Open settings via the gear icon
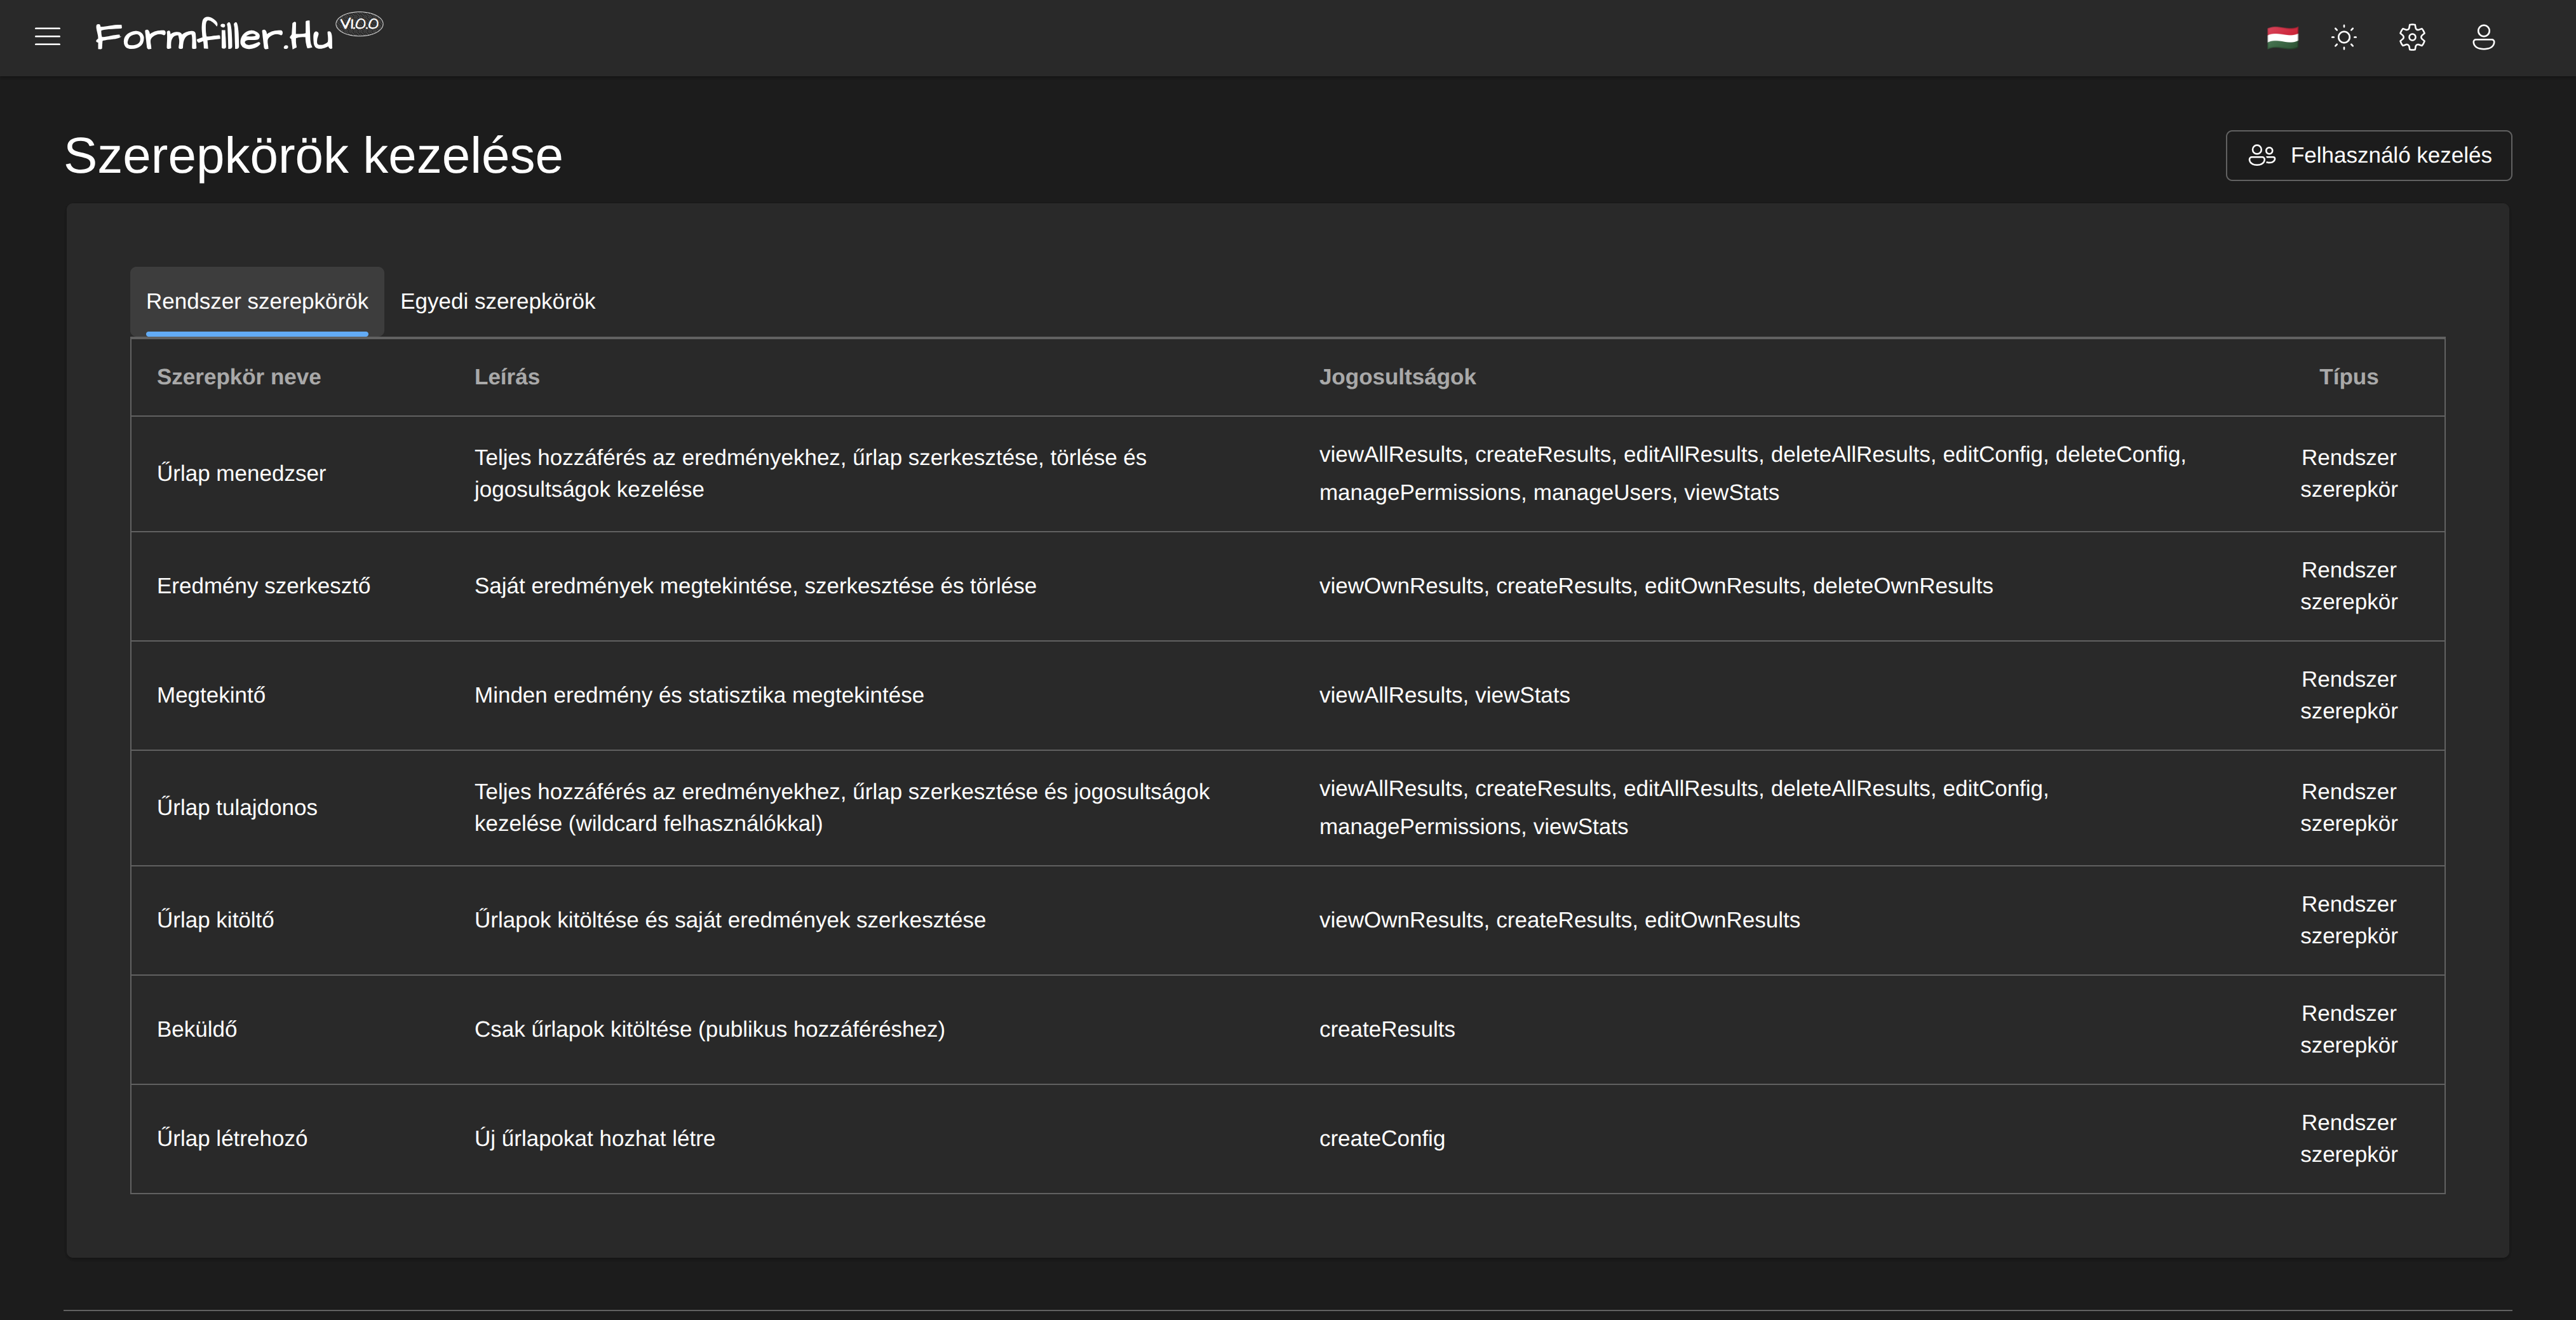The width and height of the screenshot is (2576, 1320). [2411, 37]
